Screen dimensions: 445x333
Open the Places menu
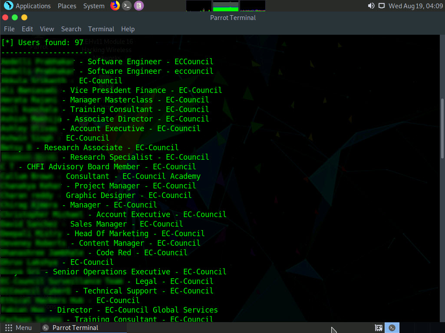pyautogui.click(x=67, y=6)
